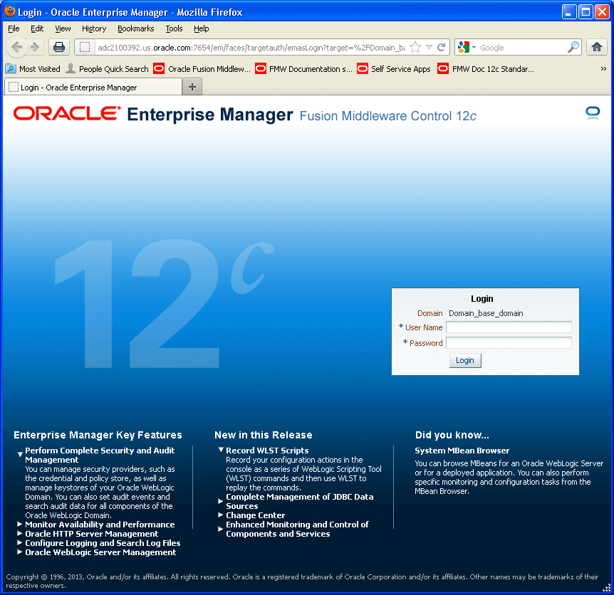Expand Enhanced Monitoring and Control of Components
The image size is (614, 595).
(221, 529)
